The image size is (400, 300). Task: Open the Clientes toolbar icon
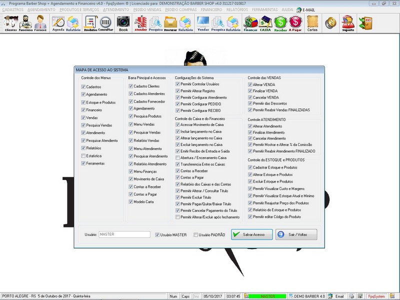click(10, 23)
